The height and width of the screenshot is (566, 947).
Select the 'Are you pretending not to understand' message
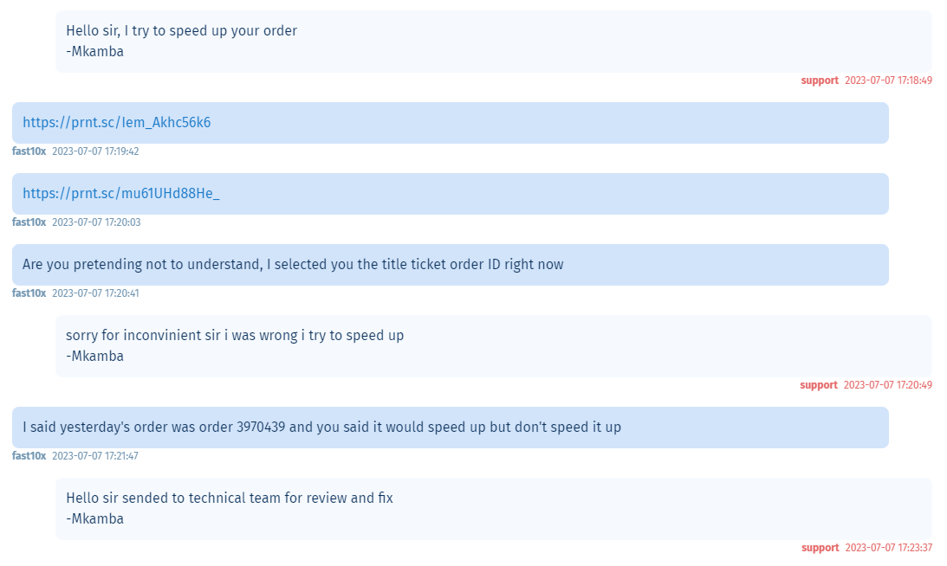450,265
